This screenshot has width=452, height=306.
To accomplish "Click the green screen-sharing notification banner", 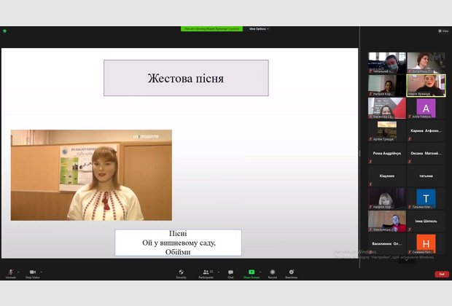I will point(213,29).
